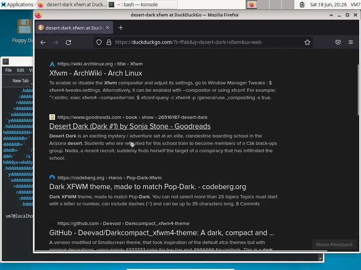Screen dimensions: 361x270
Task: Click the Arch Linux favicon
Action: click(52, 64)
